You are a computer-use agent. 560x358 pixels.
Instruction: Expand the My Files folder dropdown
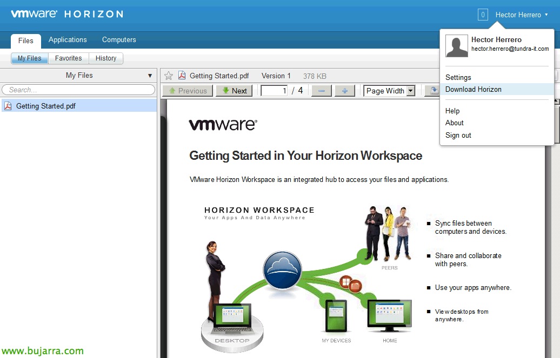point(150,76)
